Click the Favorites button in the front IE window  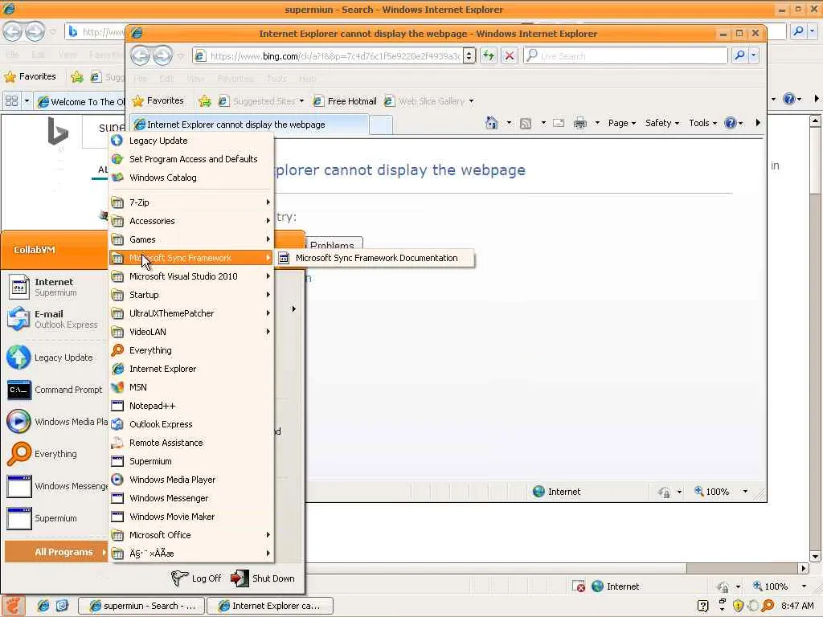click(x=158, y=100)
